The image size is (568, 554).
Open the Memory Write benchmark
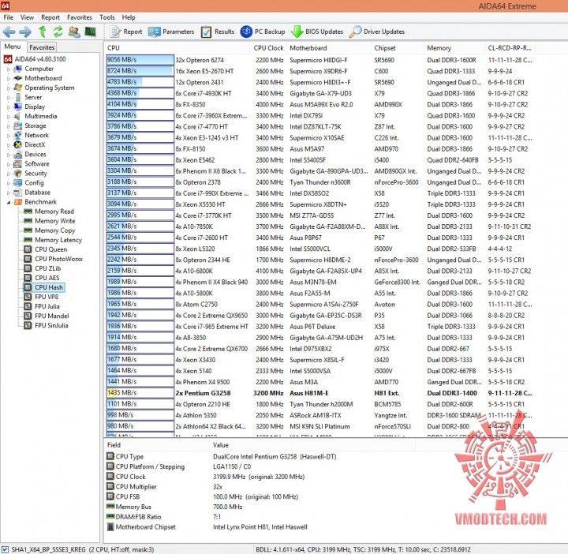pyautogui.click(x=54, y=221)
